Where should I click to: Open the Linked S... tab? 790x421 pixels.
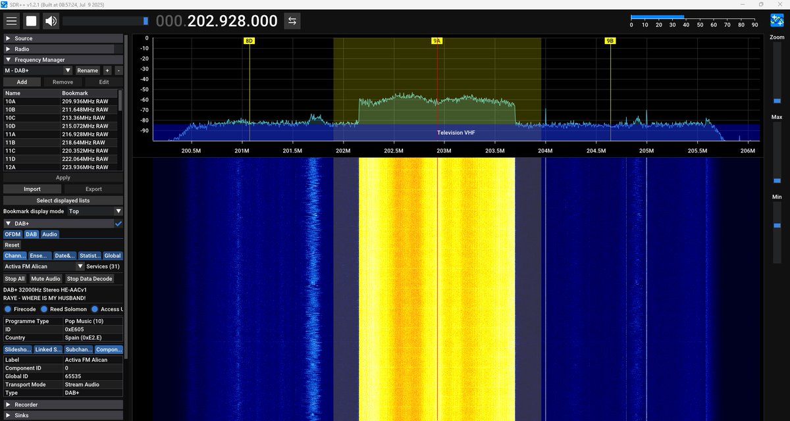click(x=48, y=349)
